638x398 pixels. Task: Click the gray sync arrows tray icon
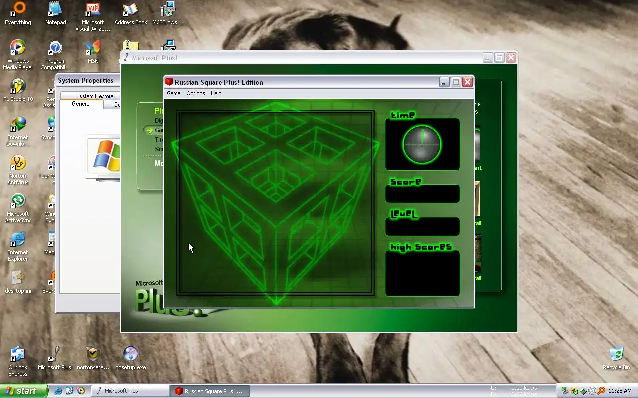tap(592, 391)
